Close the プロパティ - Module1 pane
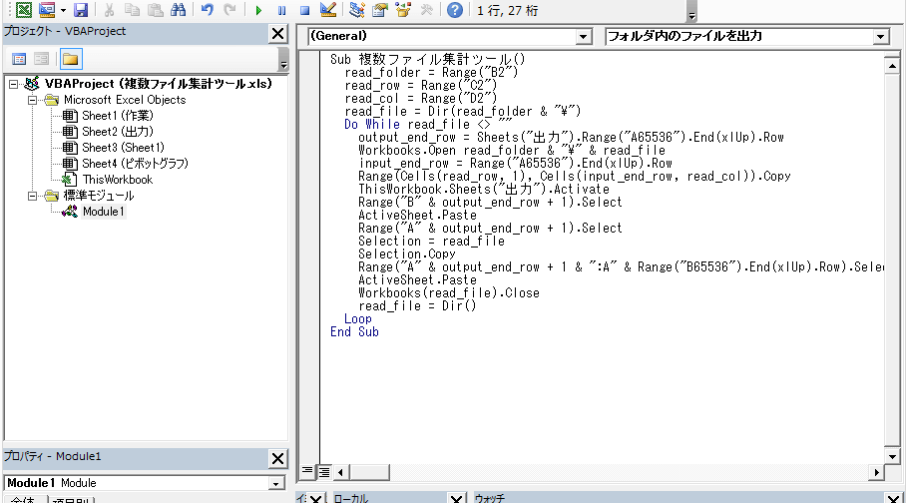This screenshot has width=906, height=503. (278, 458)
